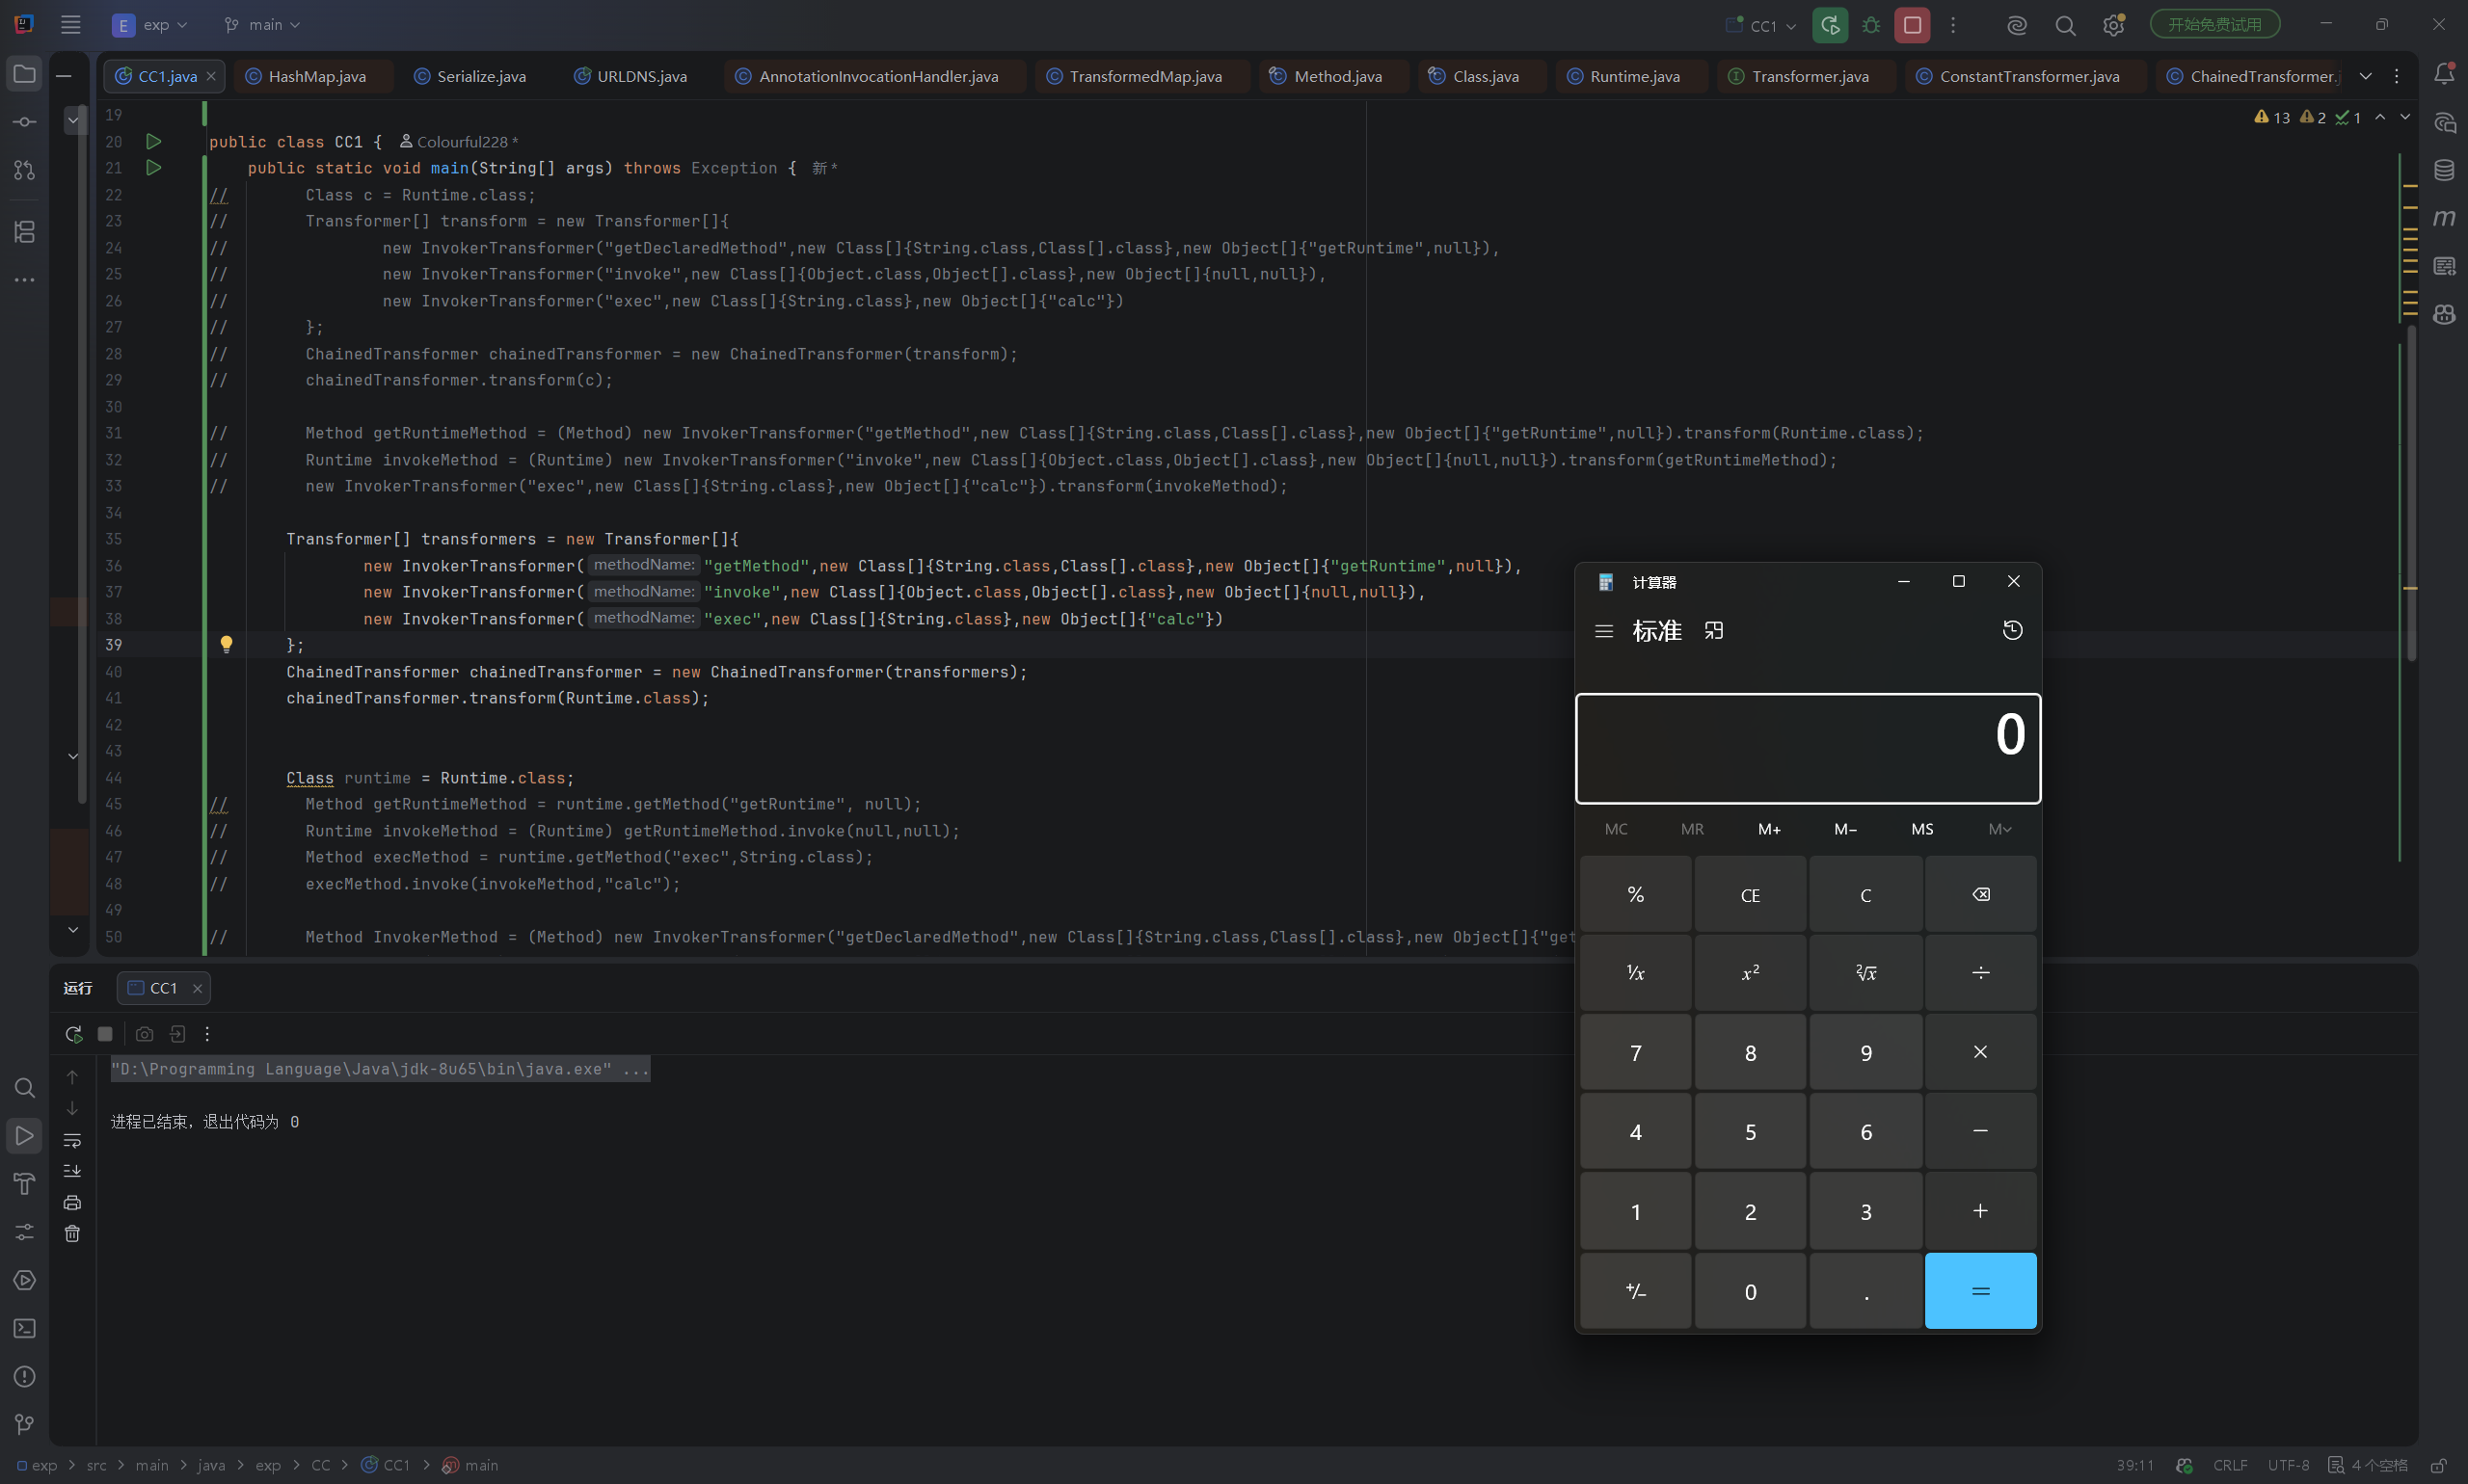This screenshot has height=1484, width=2468.
Task: Toggle file read-only lock in status bar
Action: [2439, 1465]
